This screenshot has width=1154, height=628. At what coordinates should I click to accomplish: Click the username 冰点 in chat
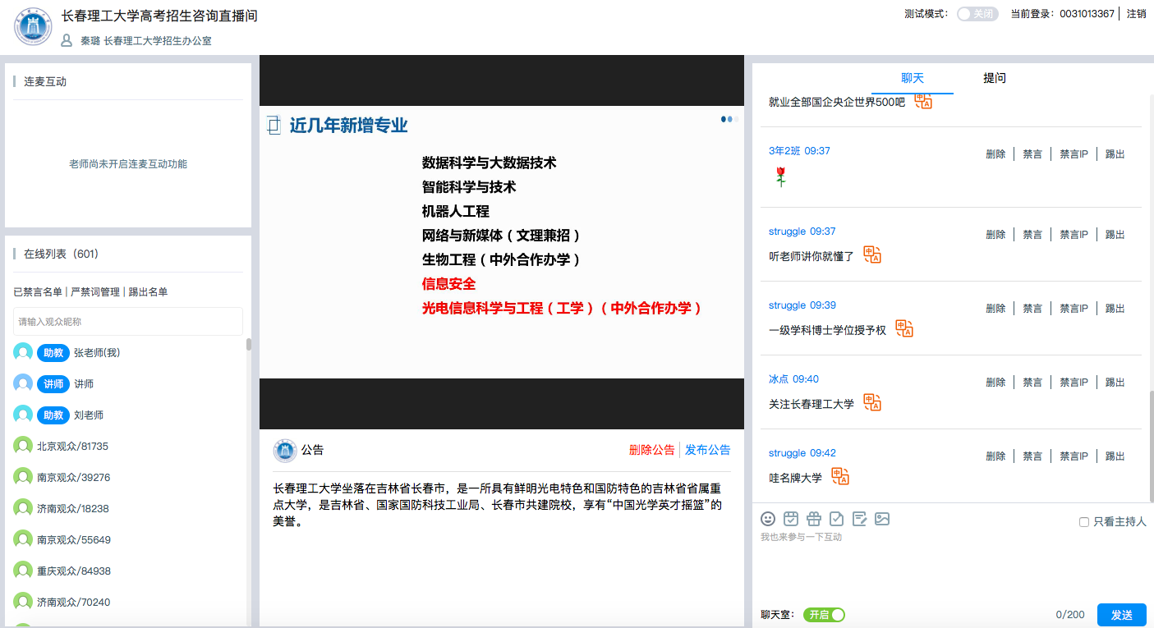pos(779,379)
